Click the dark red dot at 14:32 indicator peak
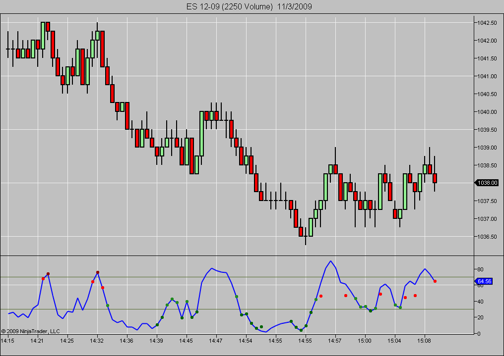 pyautogui.click(x=98, y=273)
